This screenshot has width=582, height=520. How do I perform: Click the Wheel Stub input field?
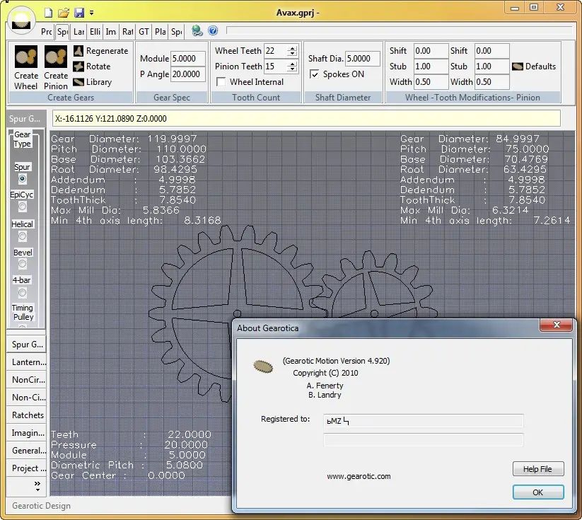pyautogui.click(x=431, y=67)
